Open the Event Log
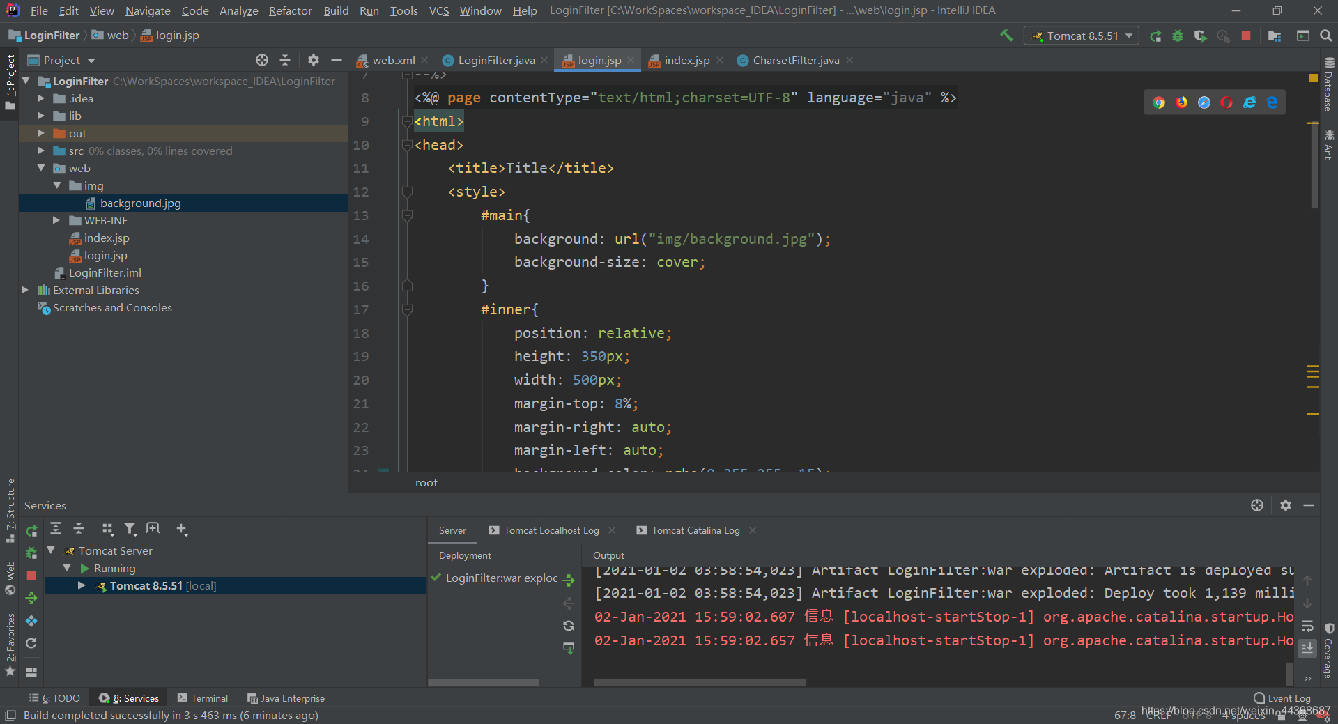 [1282, 698]
